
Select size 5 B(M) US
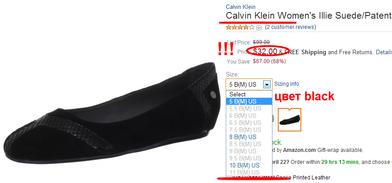[x=249, y=102]
